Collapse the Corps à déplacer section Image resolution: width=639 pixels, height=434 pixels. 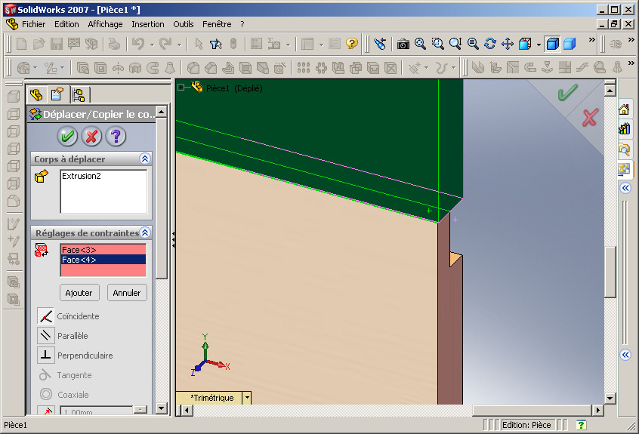tap(145, 159)
